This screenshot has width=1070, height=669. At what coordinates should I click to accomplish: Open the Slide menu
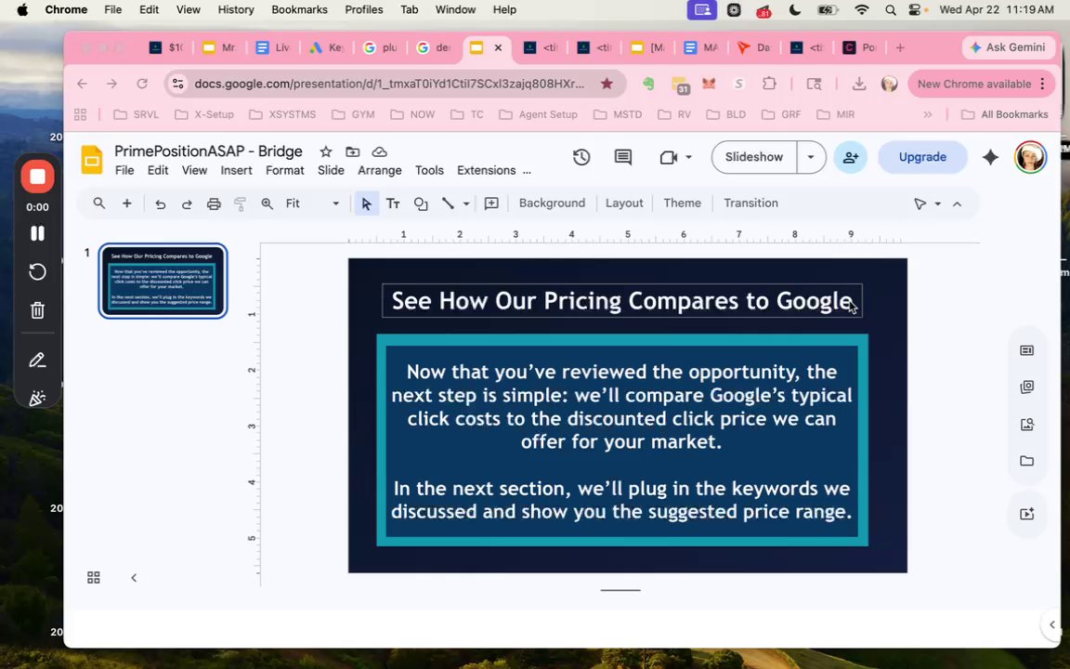pos(331,170)
